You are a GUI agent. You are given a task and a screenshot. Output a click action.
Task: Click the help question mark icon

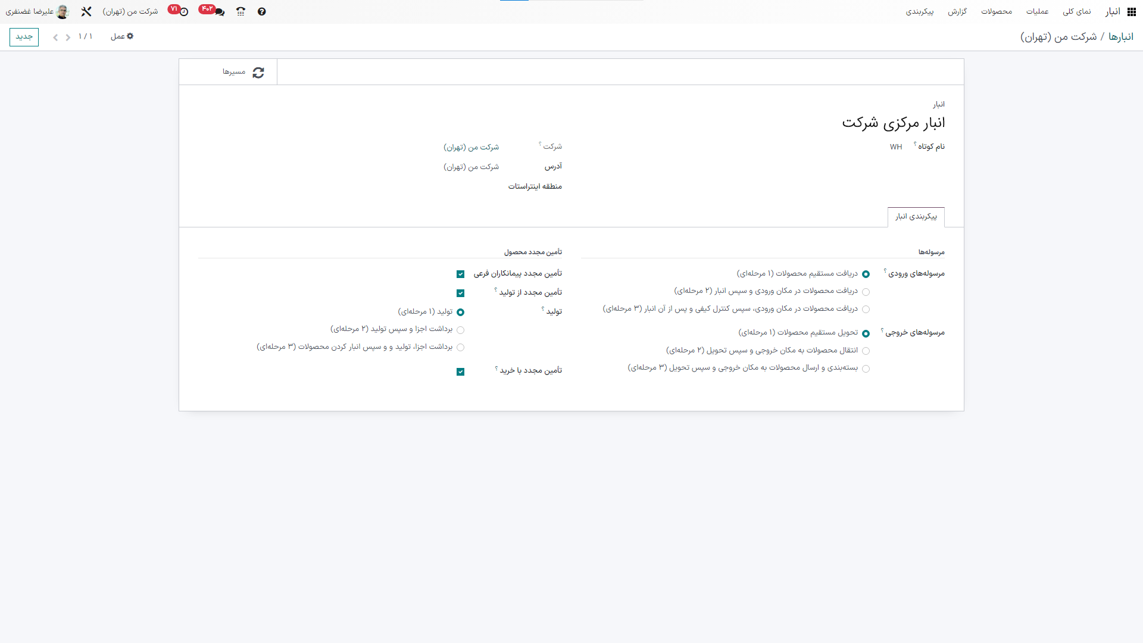pyautogui.click(x=262, y=12)
